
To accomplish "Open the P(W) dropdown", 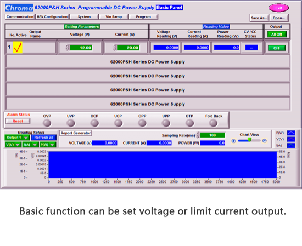I will 48,145.
